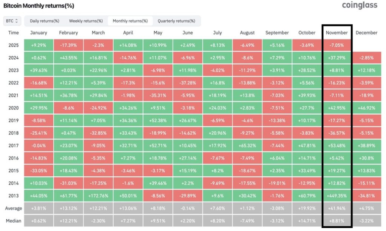This screenshot has width=386, height=231.
Task: Click the coinglass logo
Action: [x=360, y=5]
